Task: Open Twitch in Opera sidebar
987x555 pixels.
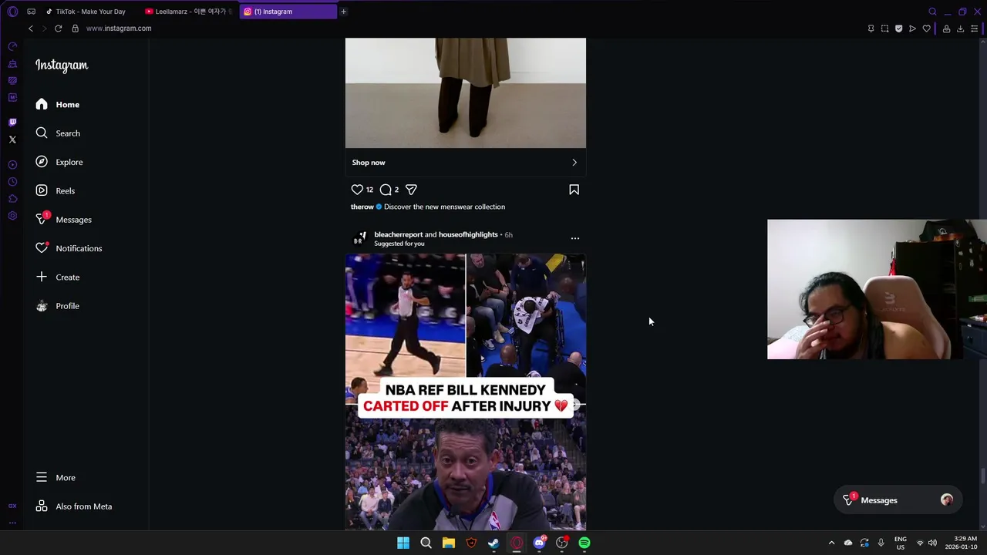Action: click(12, 123)
